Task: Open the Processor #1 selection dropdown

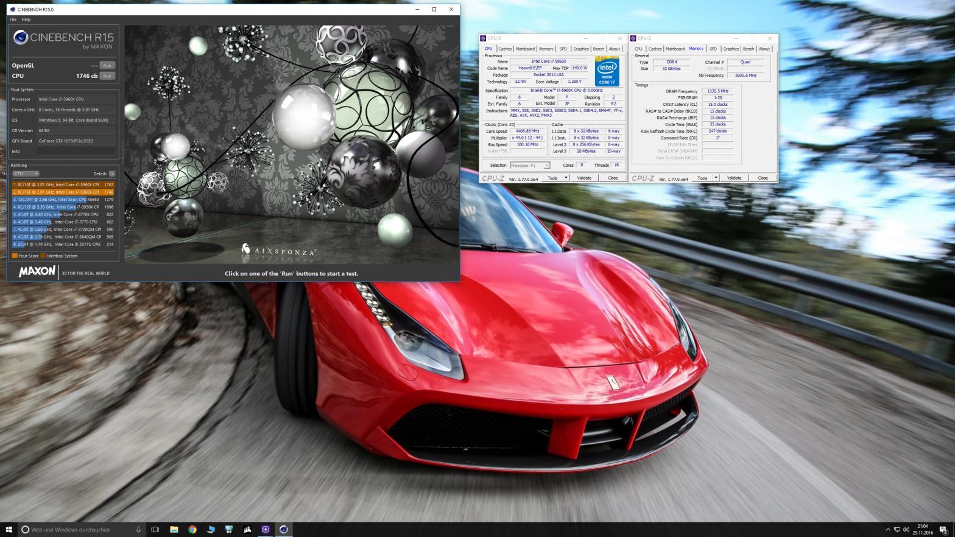Action: point(530,165)
